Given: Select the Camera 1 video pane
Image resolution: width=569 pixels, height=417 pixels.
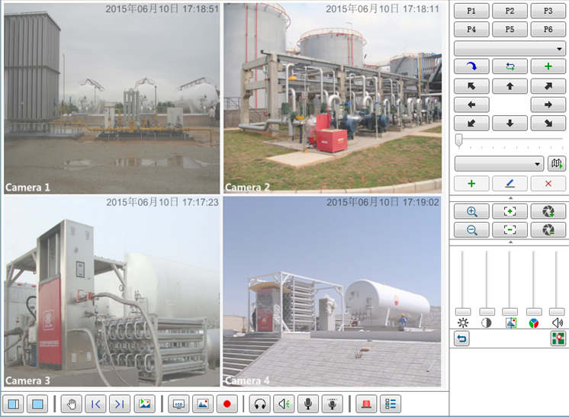Looking at the screenshot, I should (x=112, y=98).
